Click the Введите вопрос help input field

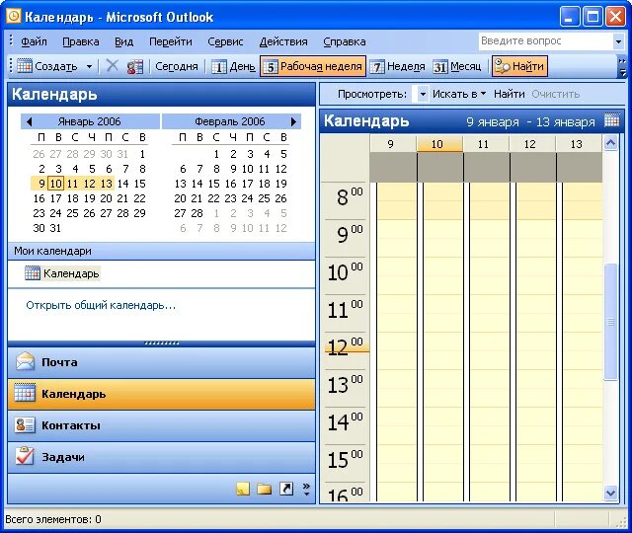(x=545, y=41)
